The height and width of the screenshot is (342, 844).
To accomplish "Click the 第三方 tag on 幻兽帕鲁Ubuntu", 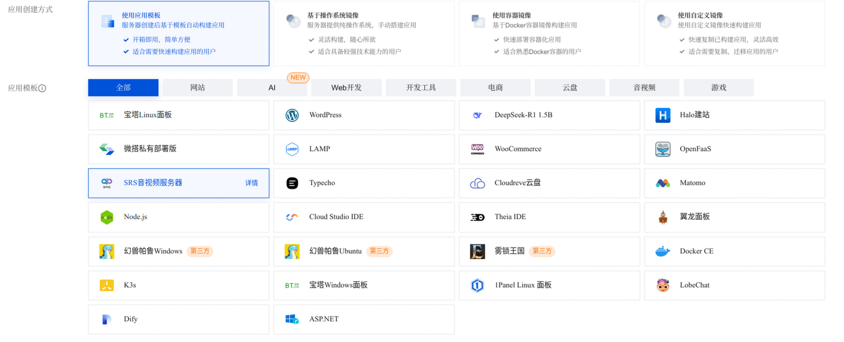I will click(x=379, y=251).
